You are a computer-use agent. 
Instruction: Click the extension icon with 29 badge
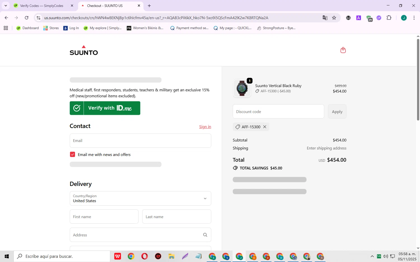369,18
